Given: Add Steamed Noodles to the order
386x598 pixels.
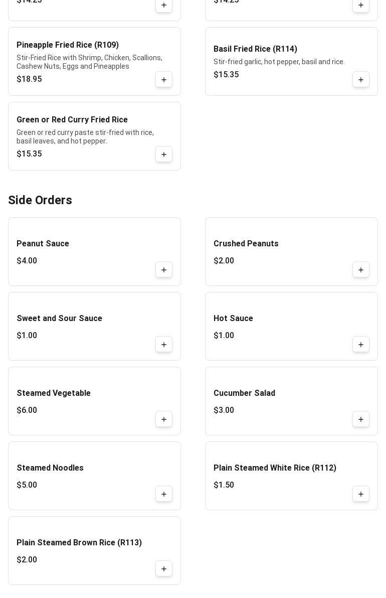Looking at the screenshot, I should coord(164,494).
